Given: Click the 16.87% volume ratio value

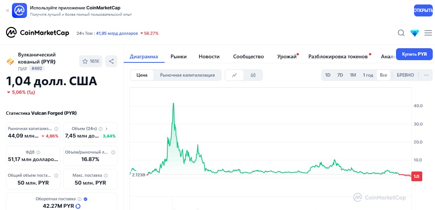Looking at the screenshot, I should pos(90,159).
